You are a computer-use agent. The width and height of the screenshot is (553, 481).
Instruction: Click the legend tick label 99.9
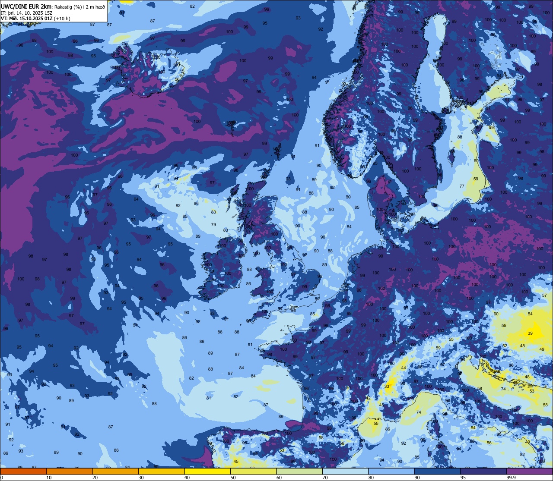(511, 478)
